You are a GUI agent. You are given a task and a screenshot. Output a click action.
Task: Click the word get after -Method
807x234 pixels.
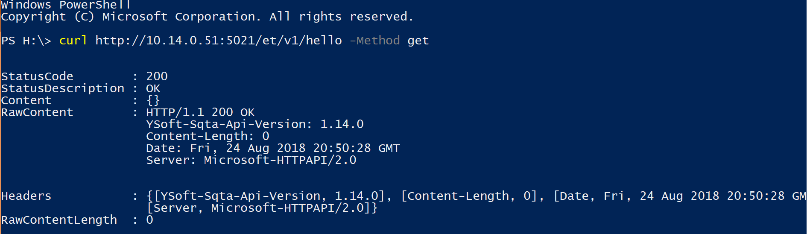[418, 41]
